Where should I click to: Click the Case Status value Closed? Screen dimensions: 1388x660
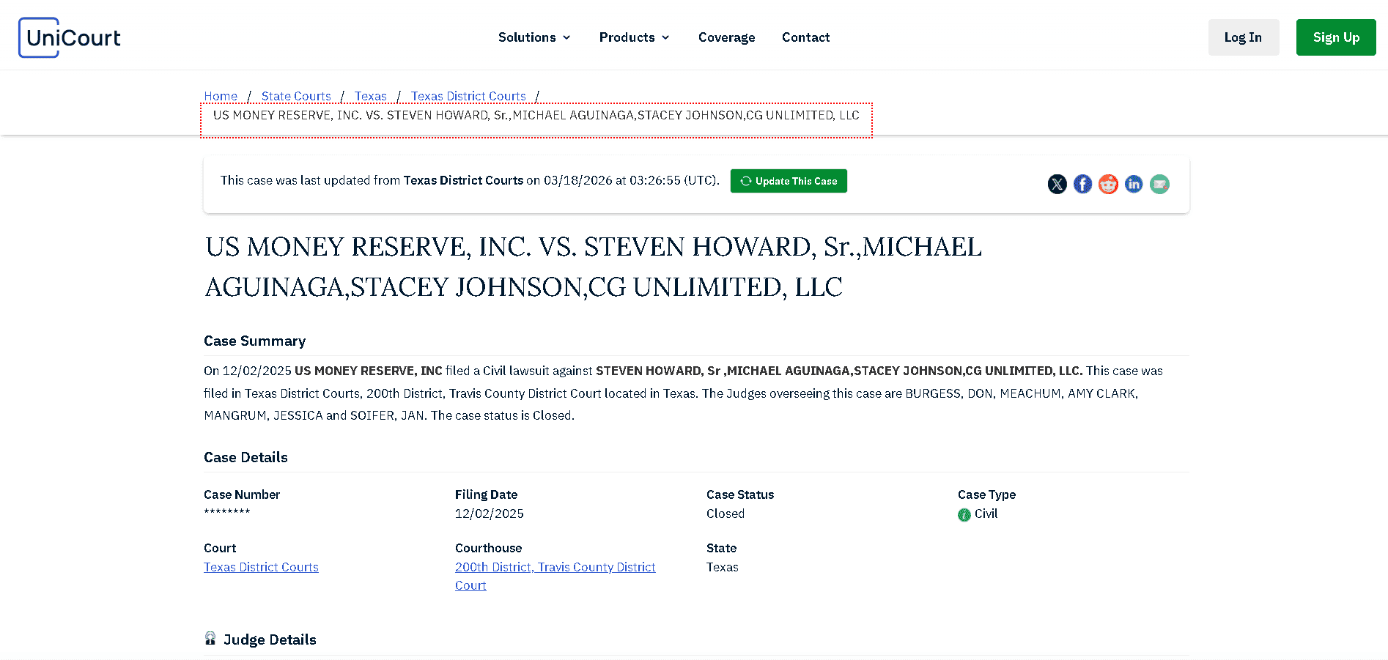(x=725, y=513)
